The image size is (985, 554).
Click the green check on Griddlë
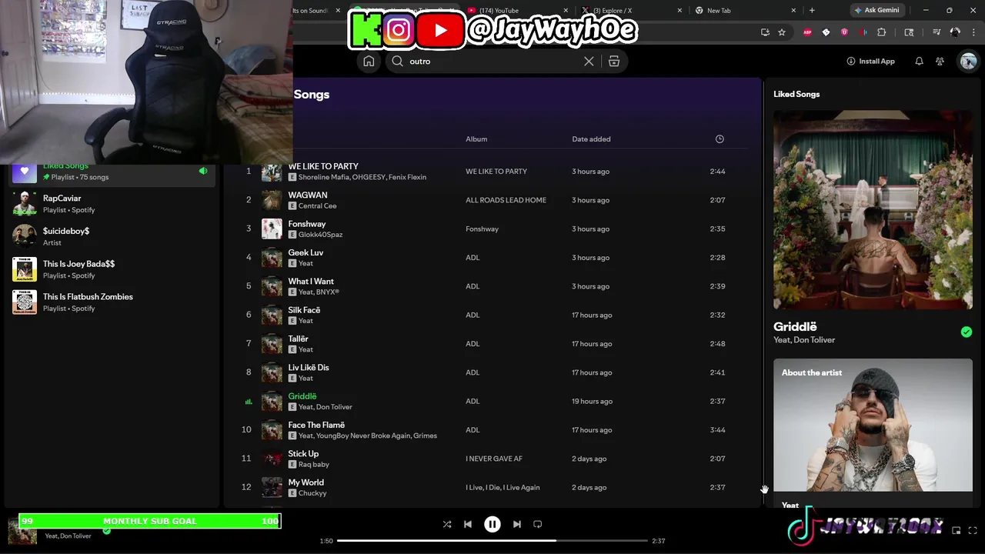click(967, 332)
